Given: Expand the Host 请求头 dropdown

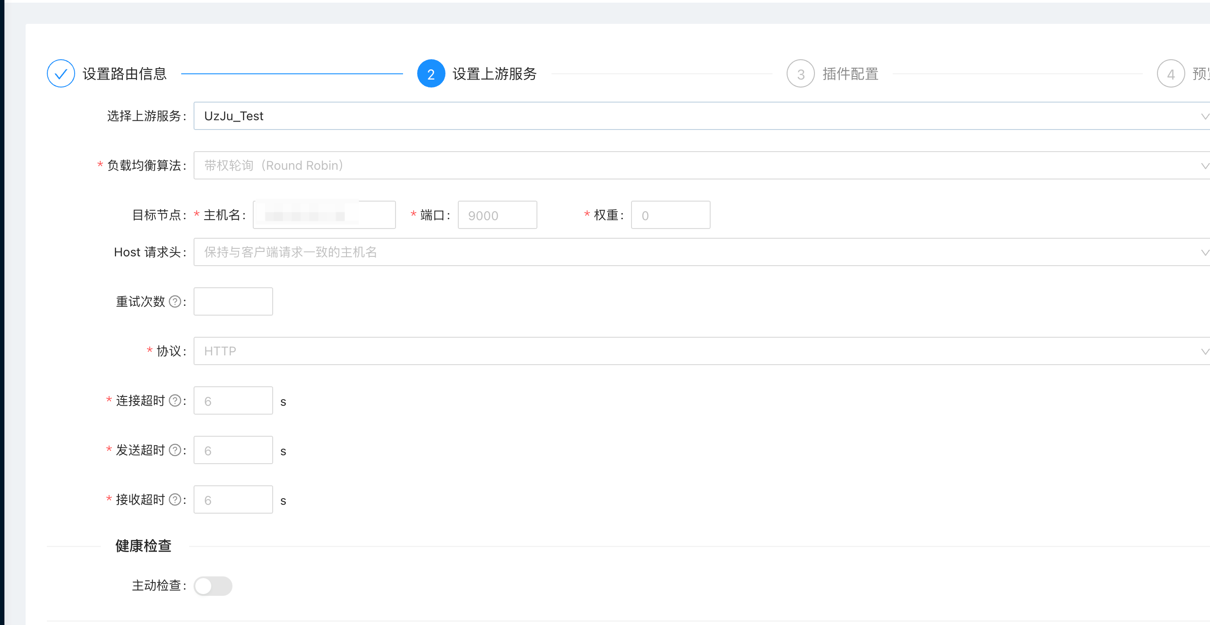Looking at the screenshot, I should [x=700, y=252].
